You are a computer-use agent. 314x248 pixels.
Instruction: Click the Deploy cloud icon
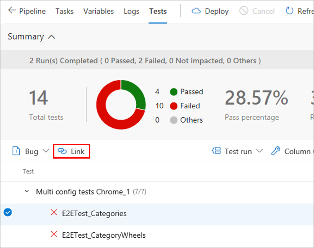click(196, 11)
